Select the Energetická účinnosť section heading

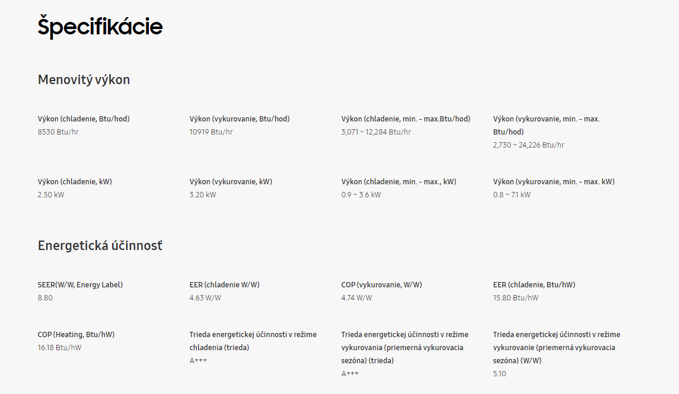(x=100, y=246)
